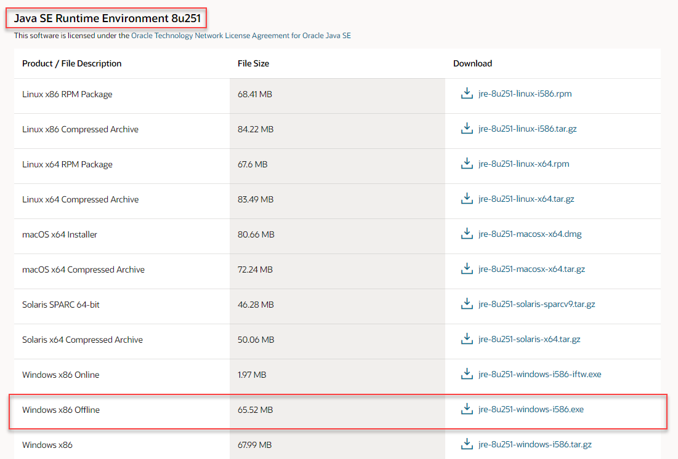678x459 pixels.
Task: Click download icon for solaris-sparcv9.tar.gz
Action: point(467,303)
